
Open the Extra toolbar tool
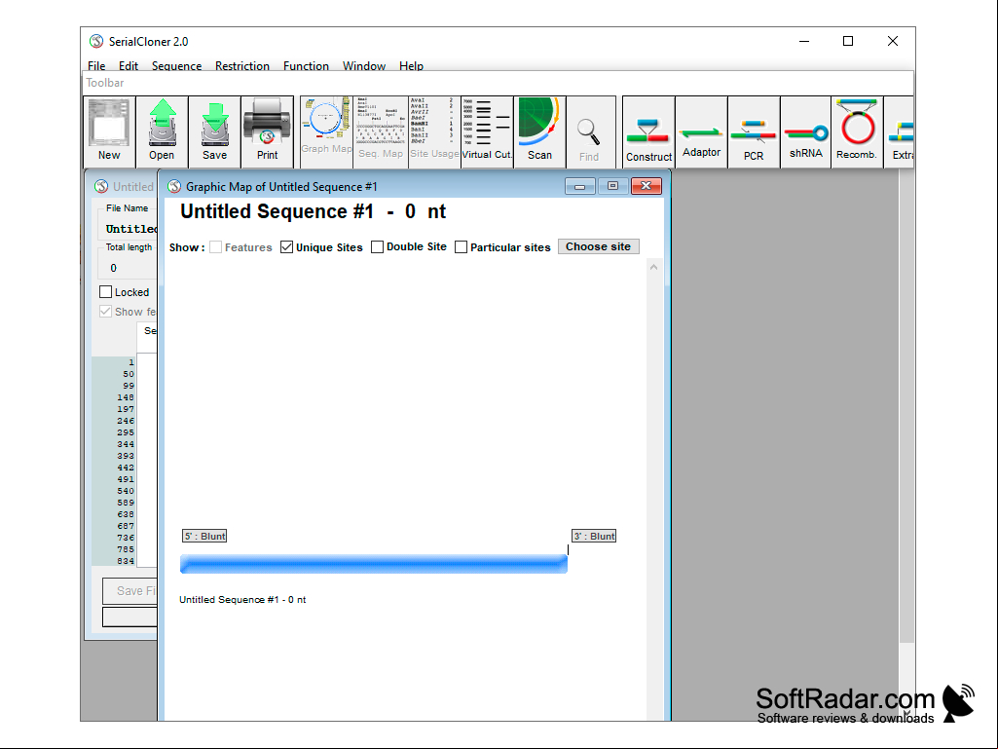tap(900, 131)
